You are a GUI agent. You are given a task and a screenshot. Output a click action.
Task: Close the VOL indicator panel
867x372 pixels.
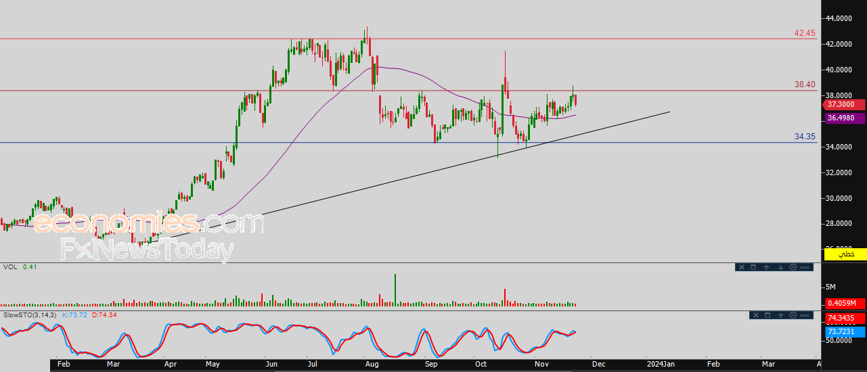pyautogui.click(x=742, y=267)
